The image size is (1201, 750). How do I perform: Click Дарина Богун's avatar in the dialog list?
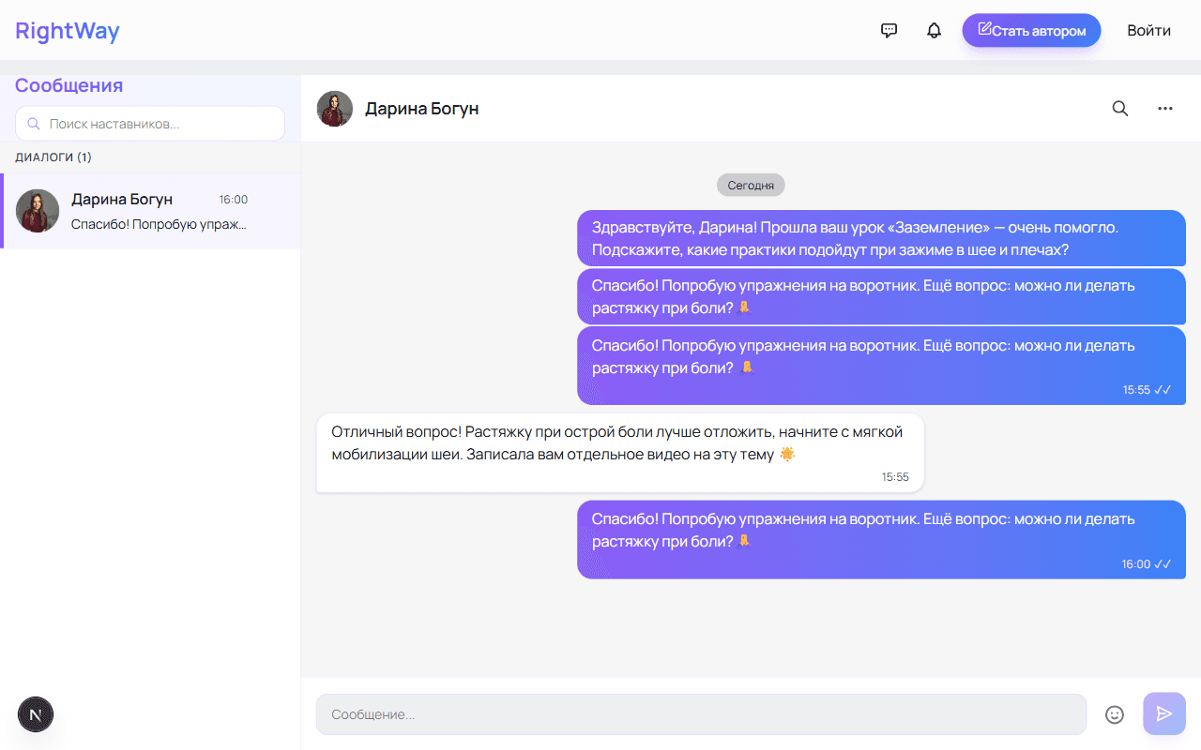point(38,211)
